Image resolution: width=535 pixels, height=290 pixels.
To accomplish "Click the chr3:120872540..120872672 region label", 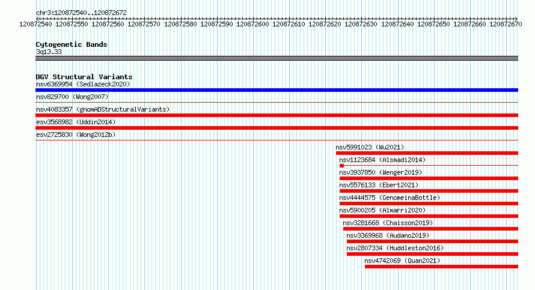I will click(x=81, y=13).
